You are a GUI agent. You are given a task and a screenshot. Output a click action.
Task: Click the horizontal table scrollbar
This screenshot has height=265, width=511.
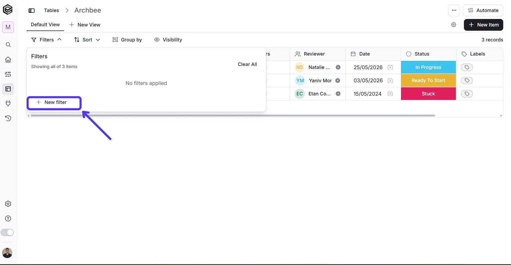pyautogui.click(x=233, y=116)
